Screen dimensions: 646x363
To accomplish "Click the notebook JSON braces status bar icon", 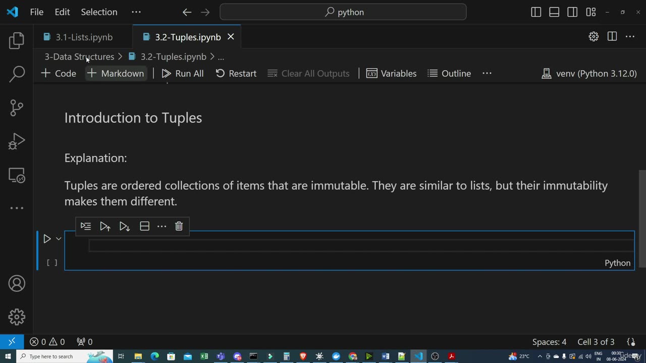I will 631,342.
